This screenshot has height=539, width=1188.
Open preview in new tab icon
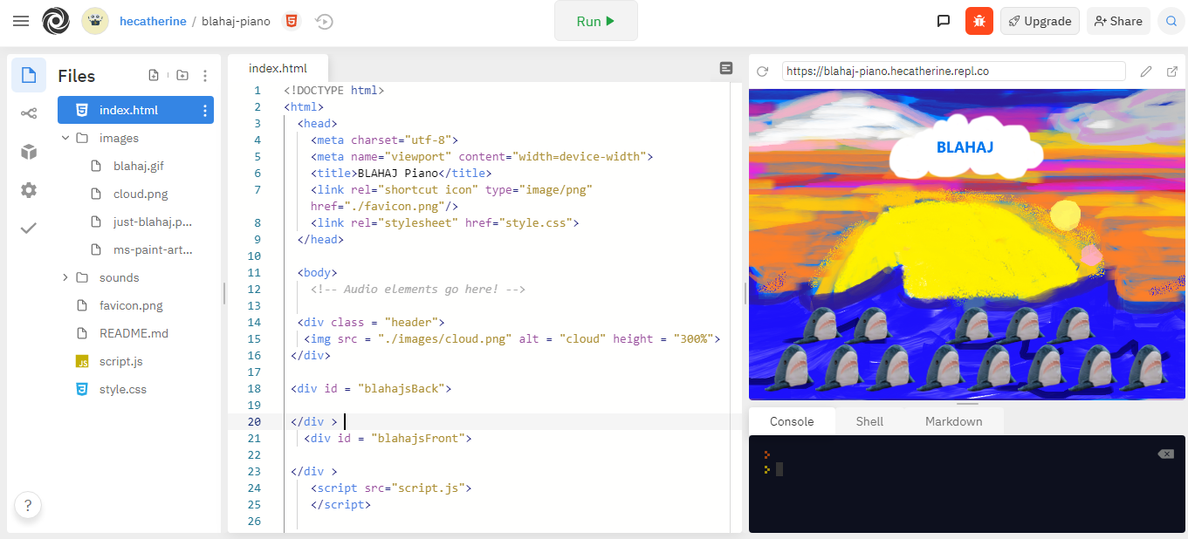[x=1172, y=72]
